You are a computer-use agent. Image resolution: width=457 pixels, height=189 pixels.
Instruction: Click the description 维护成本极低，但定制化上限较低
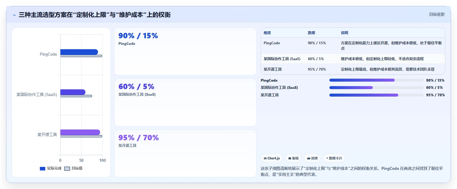coord(382,59)
